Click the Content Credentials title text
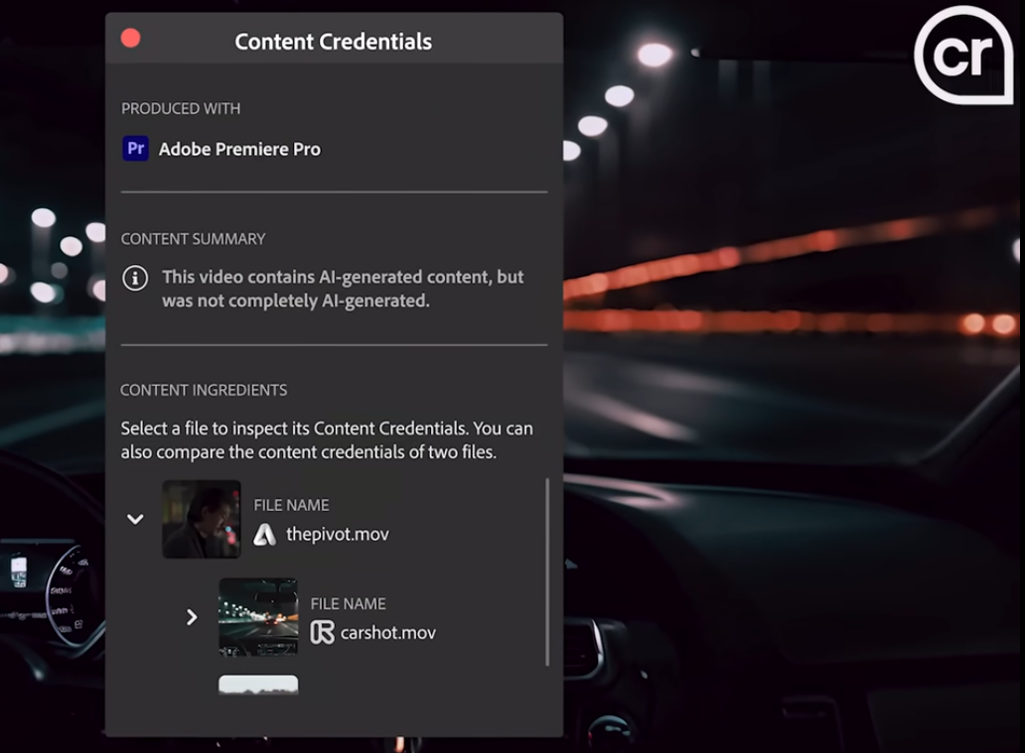Screen dimensions: 1025x753 pos(334,42)
